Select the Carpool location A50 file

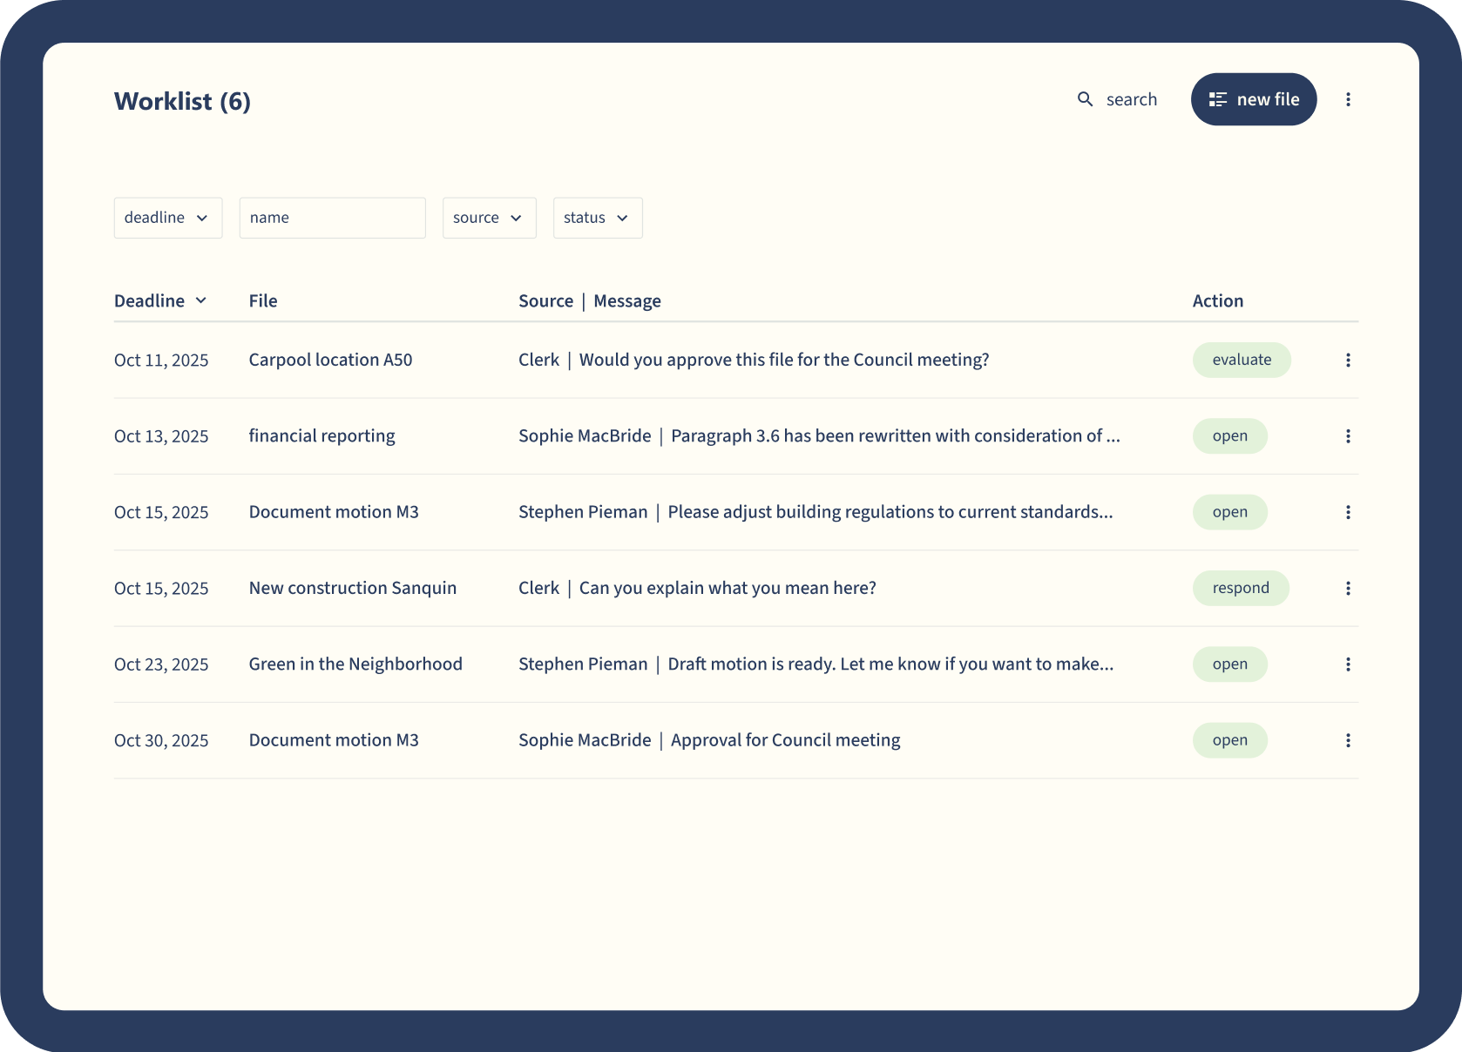[x=330, y=360]
